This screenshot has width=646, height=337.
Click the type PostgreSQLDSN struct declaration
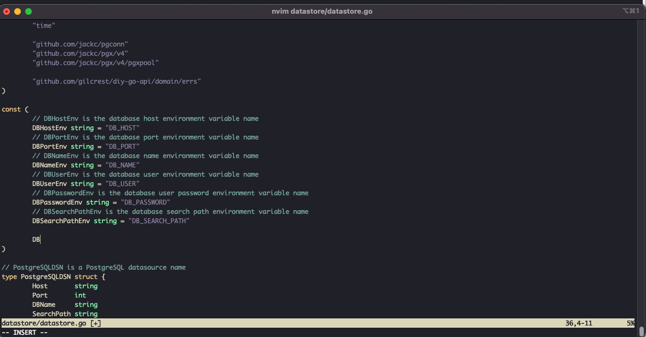[54, 277]
